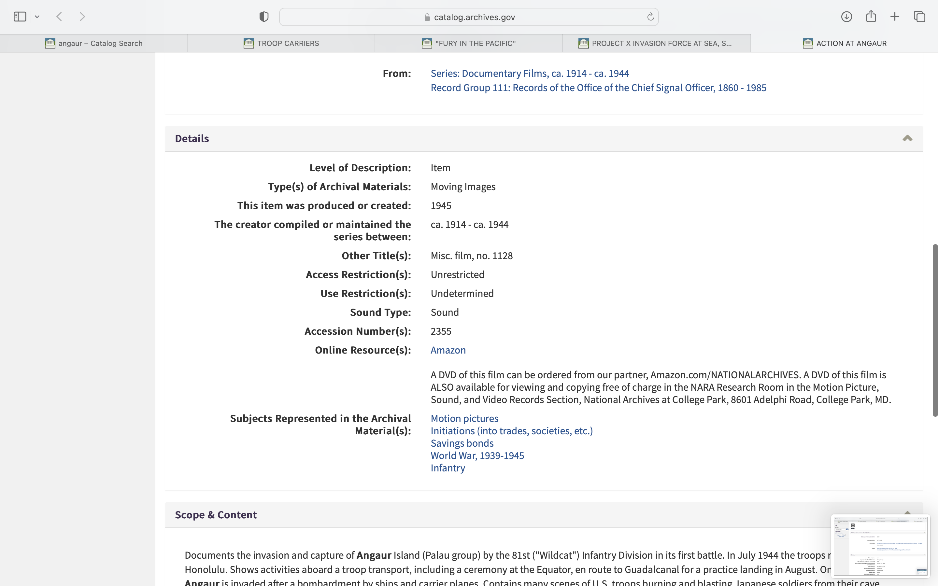
Task: Open sidebar tab group dropdown chevron
Action: tap(37, 17)
